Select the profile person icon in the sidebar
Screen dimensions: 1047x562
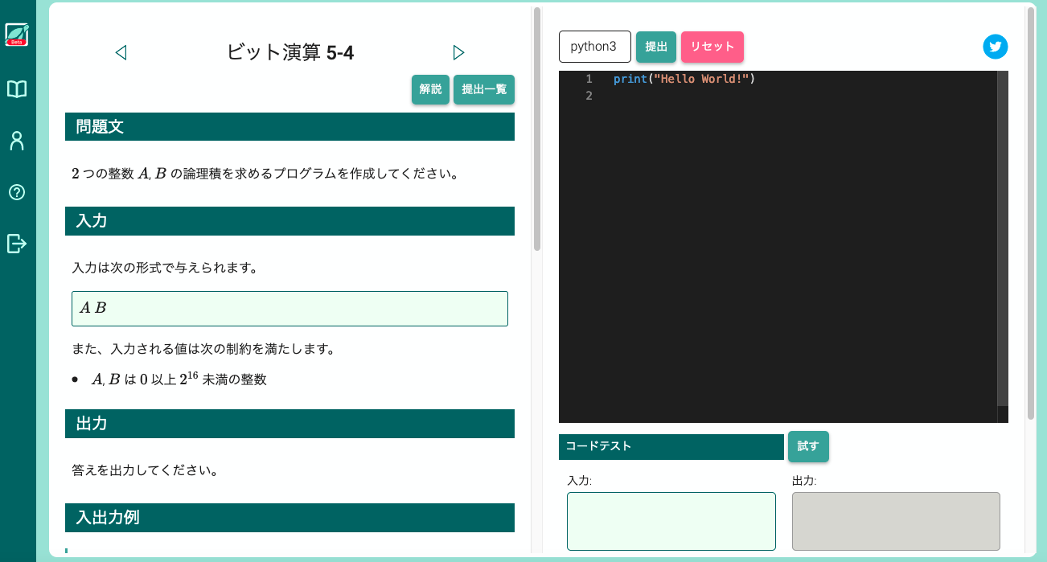tap(17, 141)
